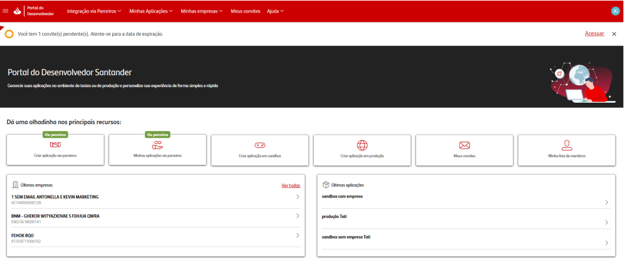Dismiss the pending invite notification banner

tap(614, 34)
